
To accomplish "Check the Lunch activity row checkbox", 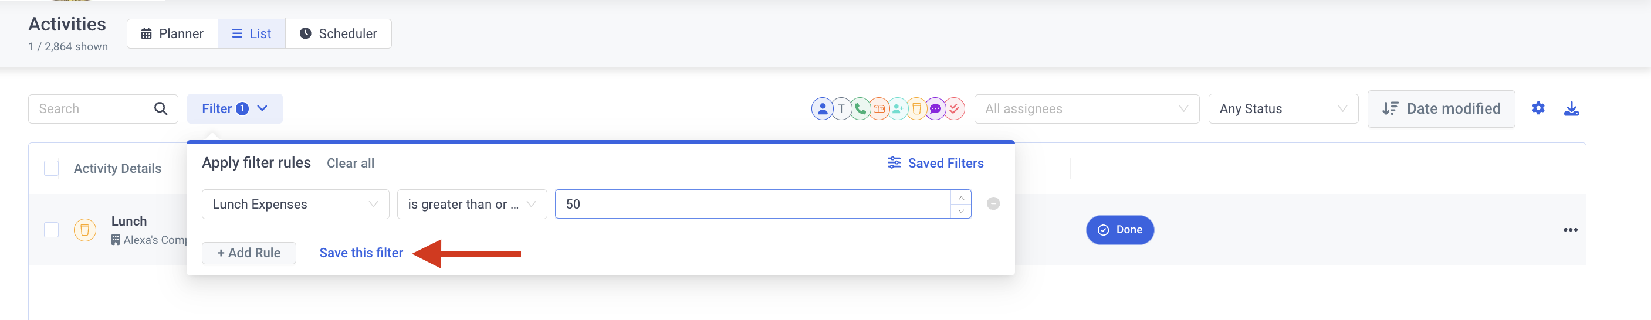I will coord(51,230).
